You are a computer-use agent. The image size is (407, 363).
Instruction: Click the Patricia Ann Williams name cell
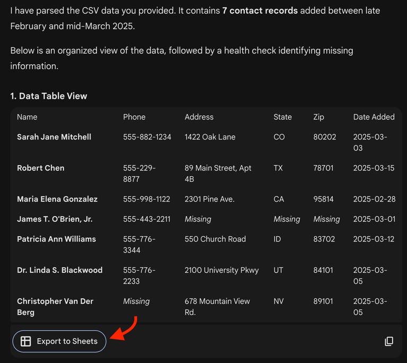[x=56, y=239]
